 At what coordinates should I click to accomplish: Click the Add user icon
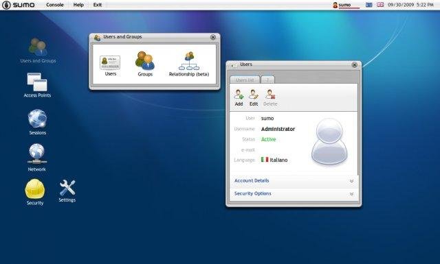239,97
